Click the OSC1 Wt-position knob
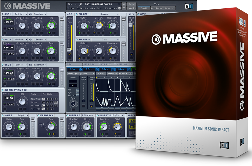The image size is (252, 166). [x=22, y=26]
